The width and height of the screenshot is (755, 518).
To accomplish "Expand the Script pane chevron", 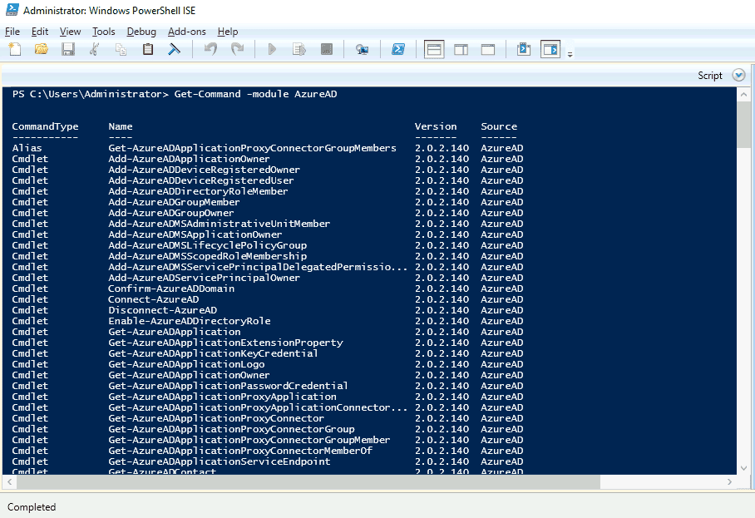I will [x=738, y=75].
